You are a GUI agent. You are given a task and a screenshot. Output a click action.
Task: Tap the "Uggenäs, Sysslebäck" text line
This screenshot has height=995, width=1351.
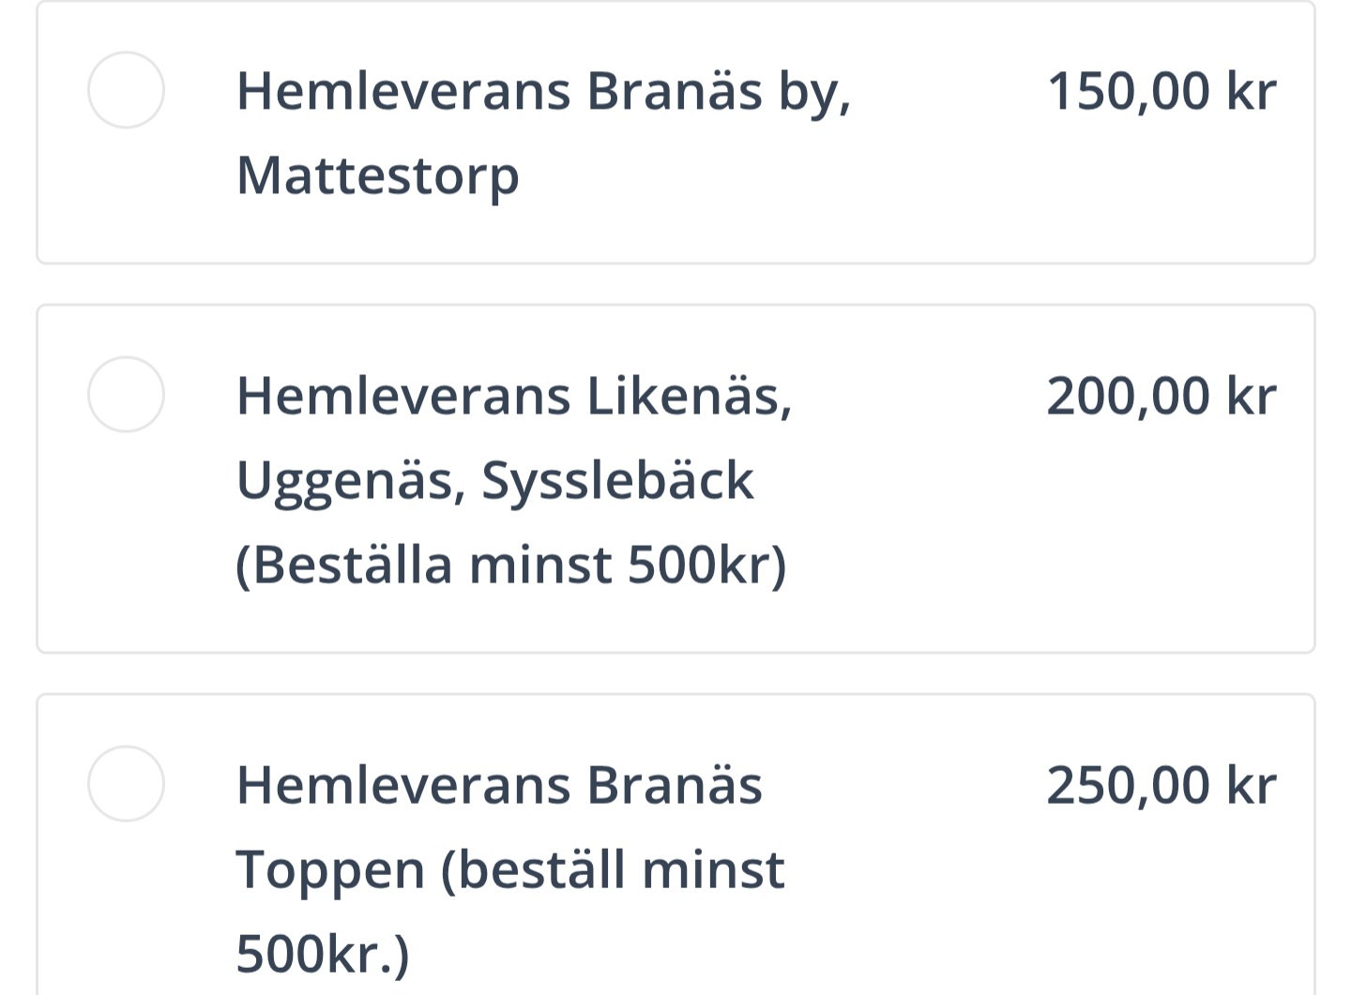click(x=494, y=480)
